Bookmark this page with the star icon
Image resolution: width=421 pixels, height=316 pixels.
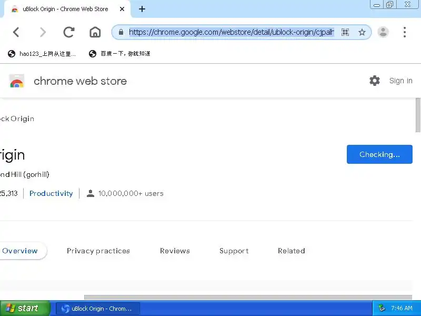click(362, 32)
